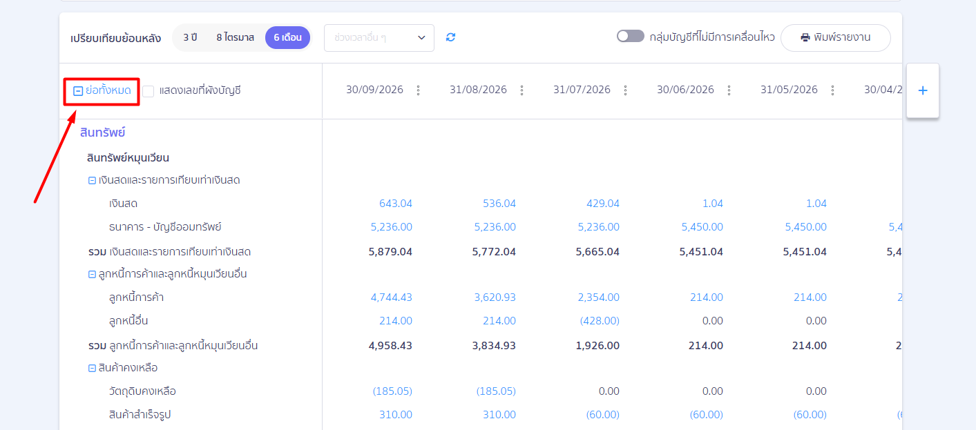Image resolution: width=976 pixels, height=430 pixels.
Task: Open ลูกหนี้การค้า value 3,620.93
Action: [495, 297]
